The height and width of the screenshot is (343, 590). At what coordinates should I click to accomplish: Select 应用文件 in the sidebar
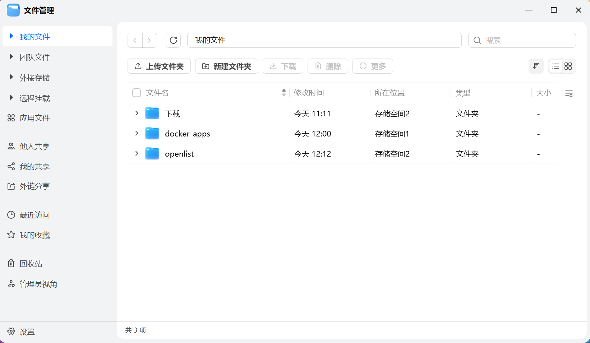34,118
